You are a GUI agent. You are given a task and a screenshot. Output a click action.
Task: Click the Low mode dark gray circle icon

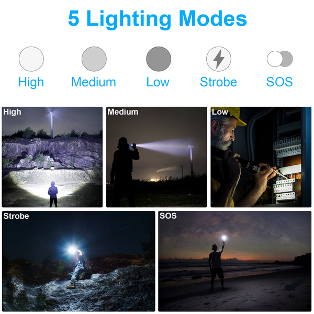pyautogui.click(x=159, y=59)
